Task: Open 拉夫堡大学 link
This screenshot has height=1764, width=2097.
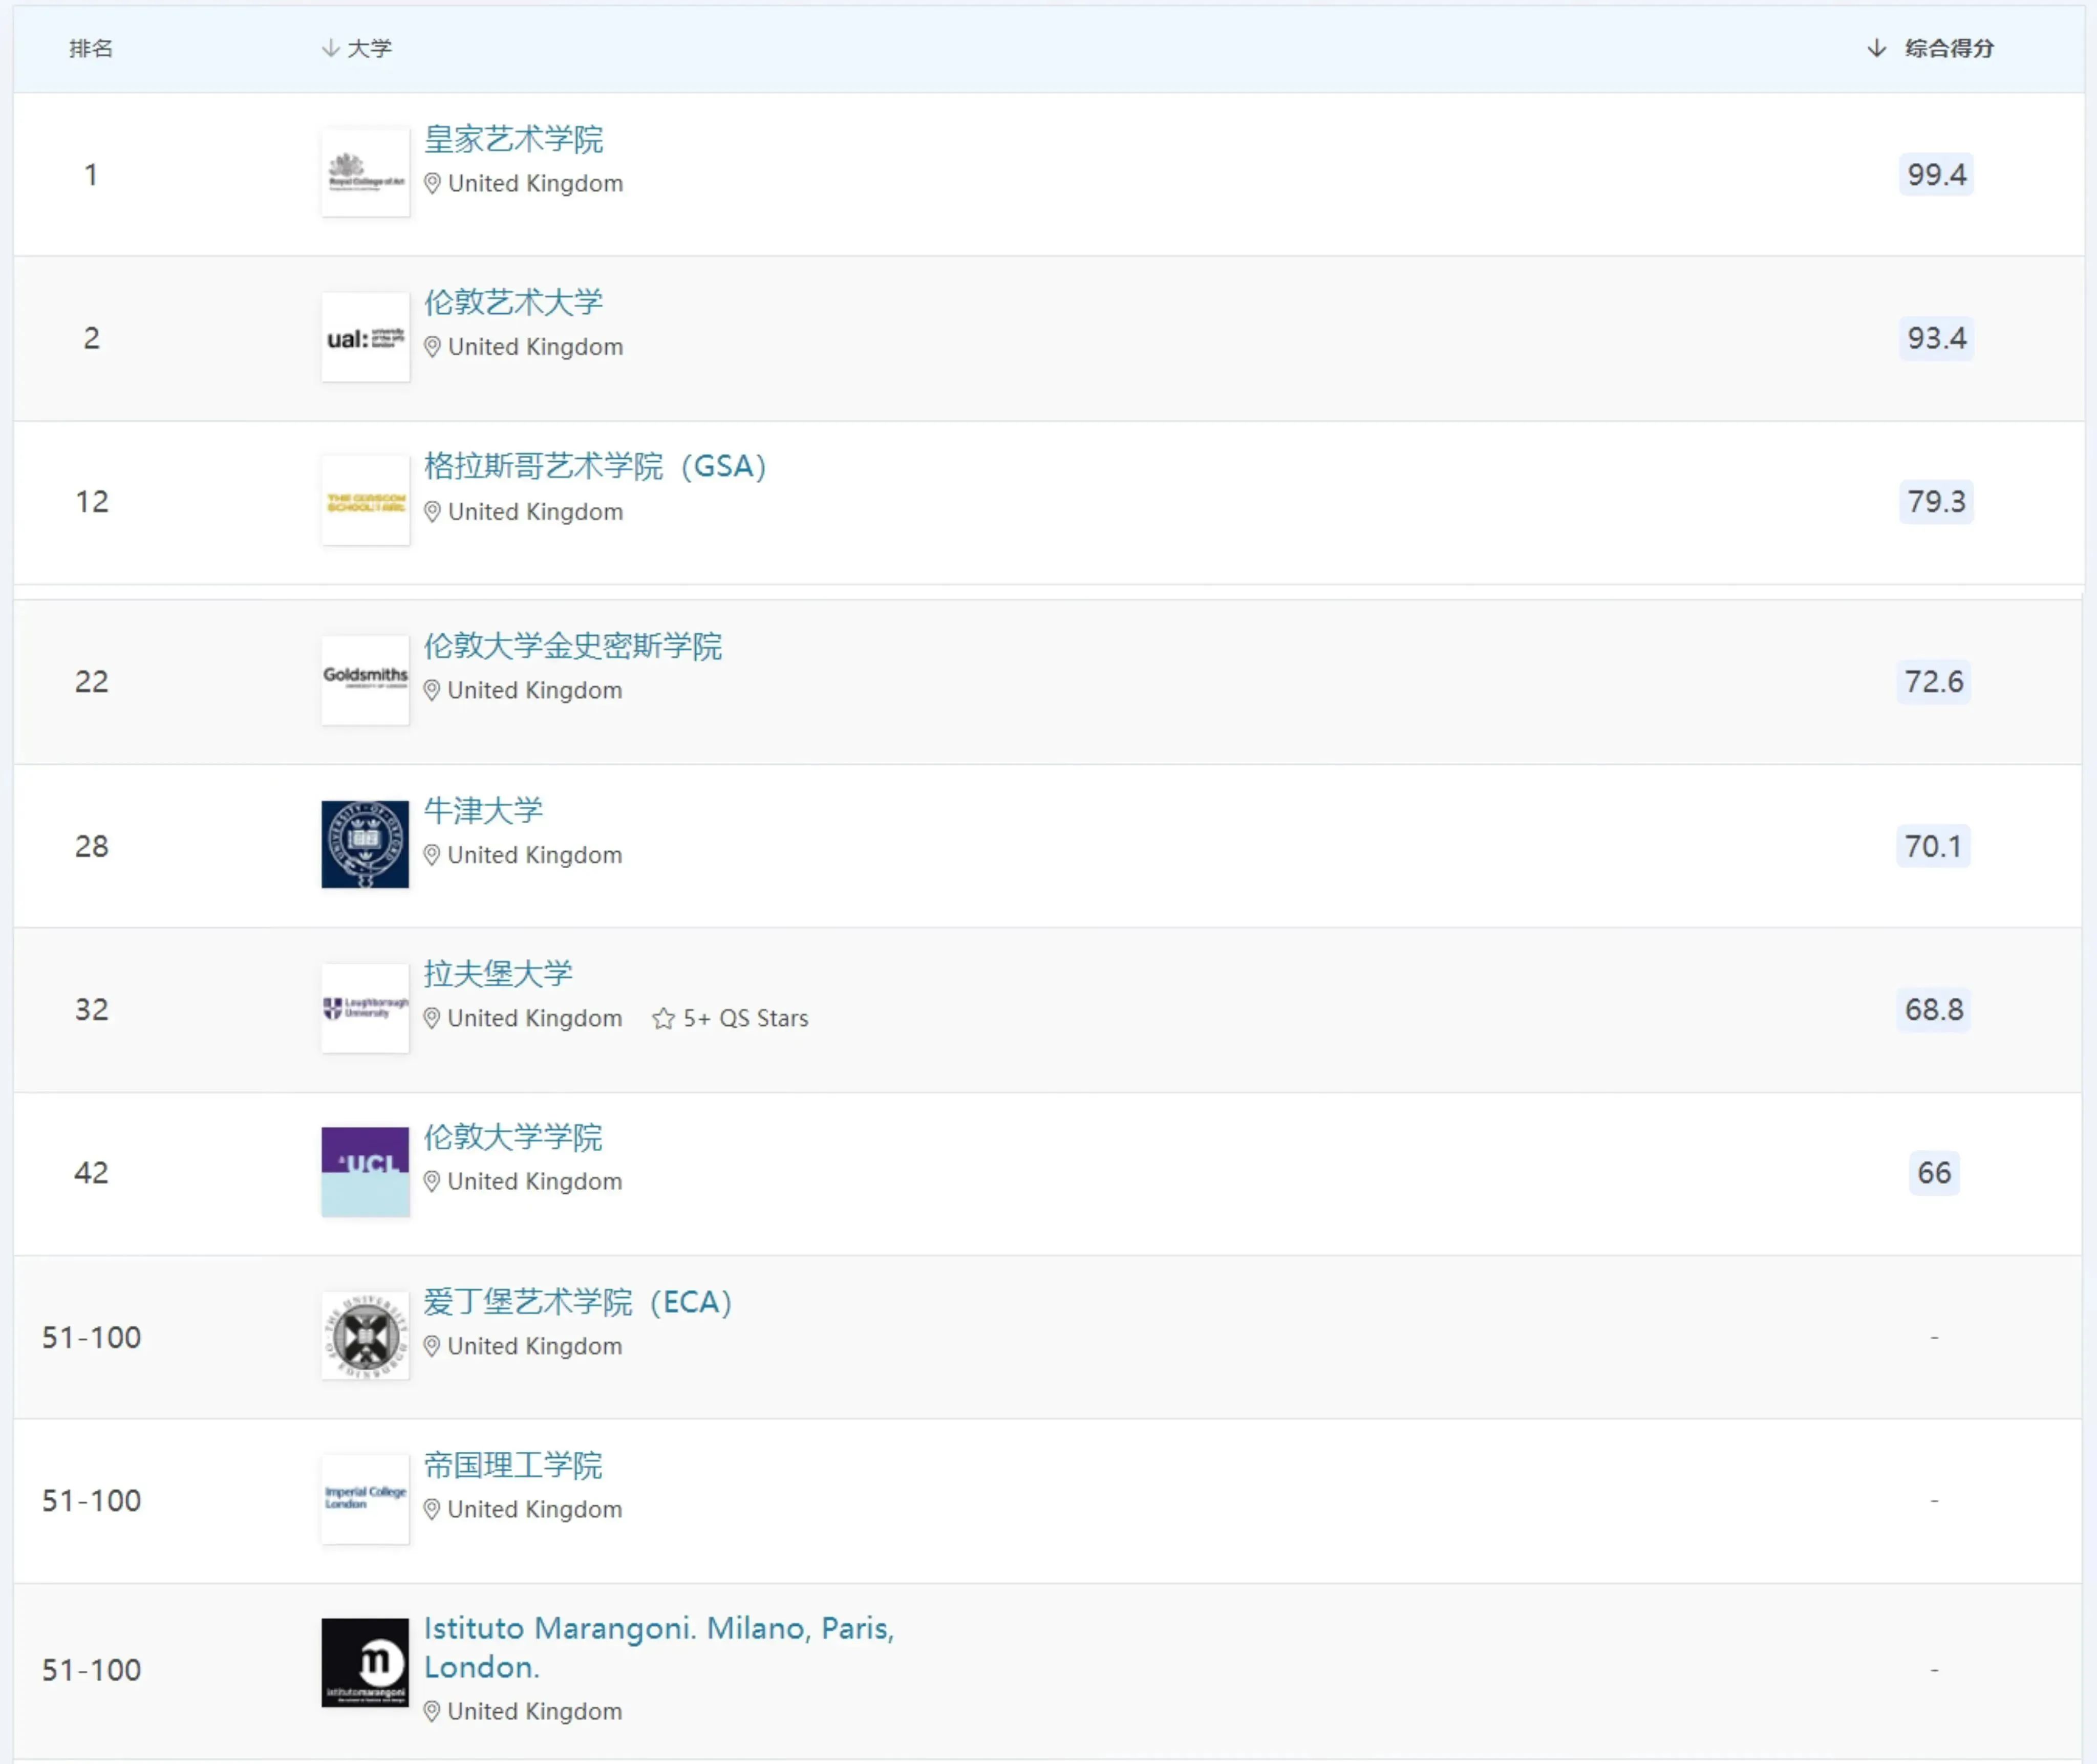Action: point(498,973)
